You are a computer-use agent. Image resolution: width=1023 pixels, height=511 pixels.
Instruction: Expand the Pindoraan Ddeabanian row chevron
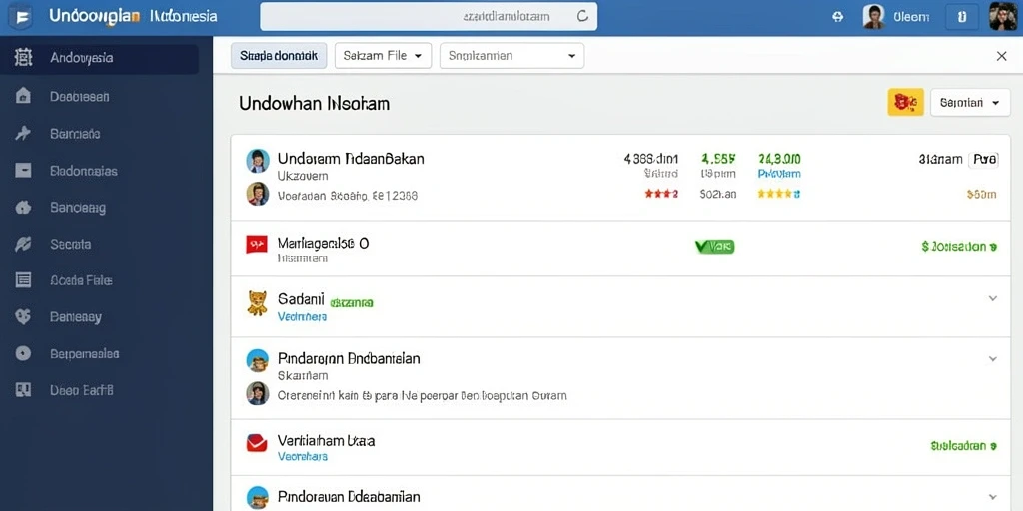[x=992, y=497]
